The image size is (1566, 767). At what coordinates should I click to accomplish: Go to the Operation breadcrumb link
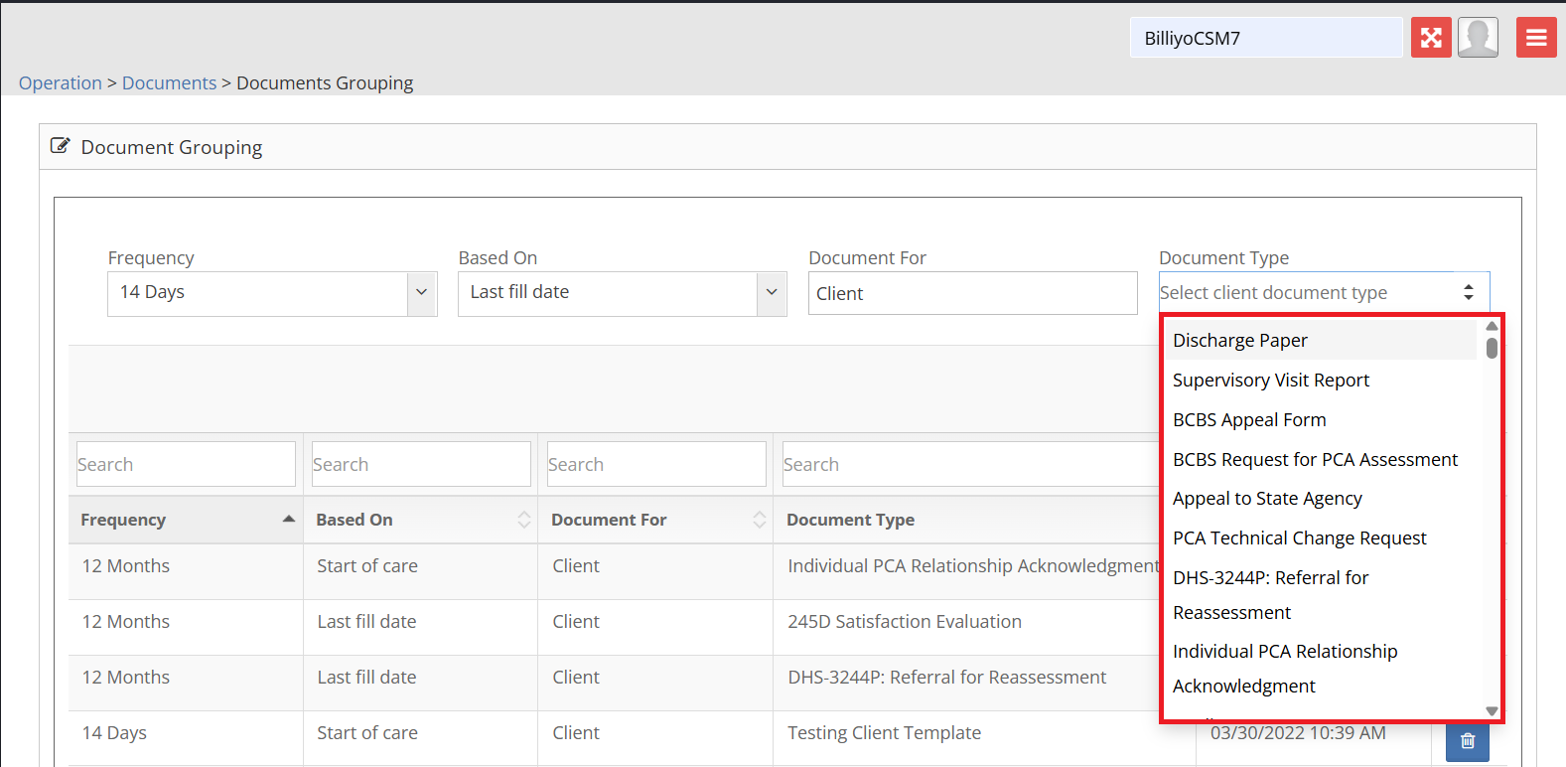point(61,82)
